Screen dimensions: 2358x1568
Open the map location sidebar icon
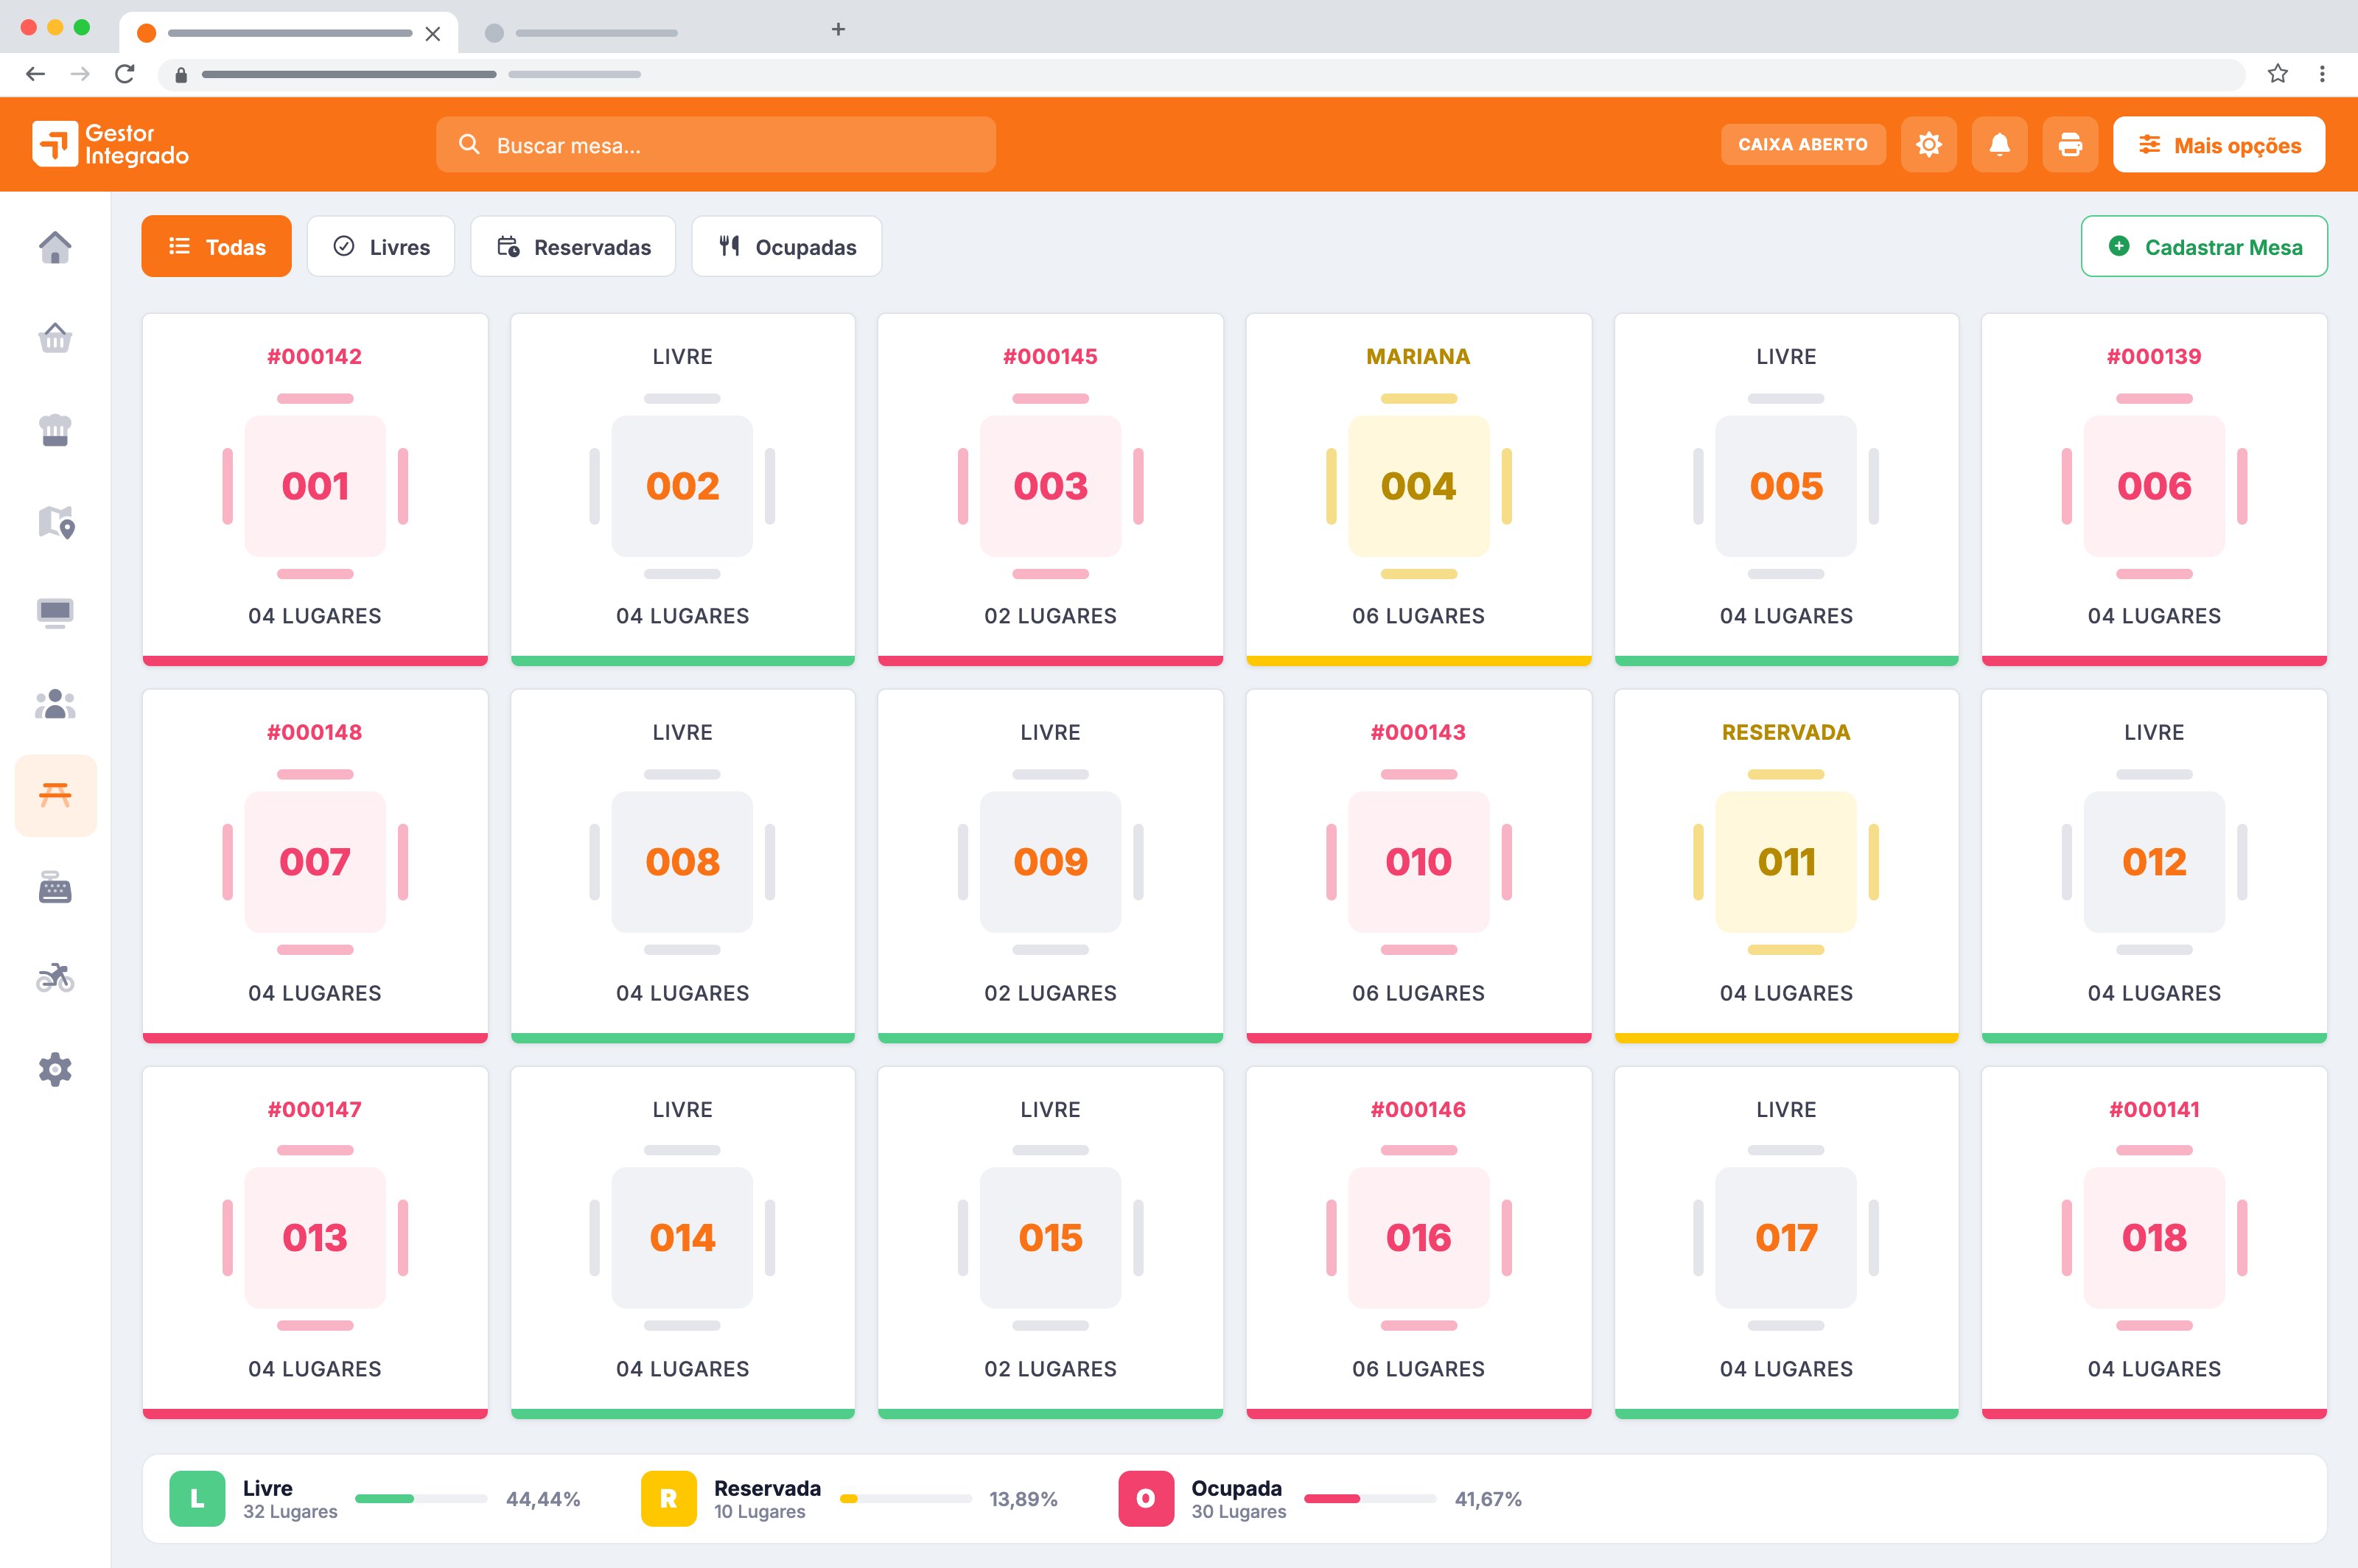[55, 521]
